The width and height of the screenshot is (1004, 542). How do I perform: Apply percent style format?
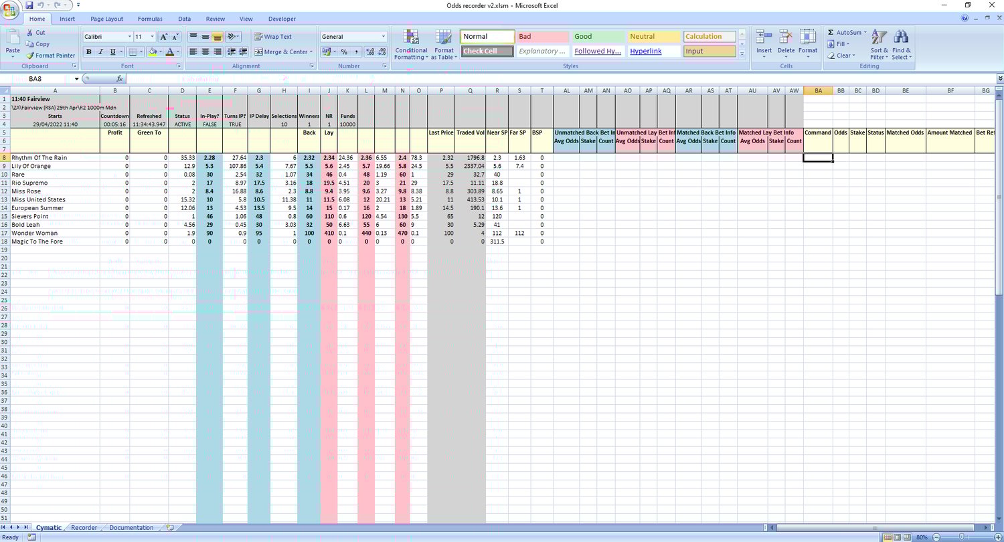pyautogui.click(x=344, y=52)
